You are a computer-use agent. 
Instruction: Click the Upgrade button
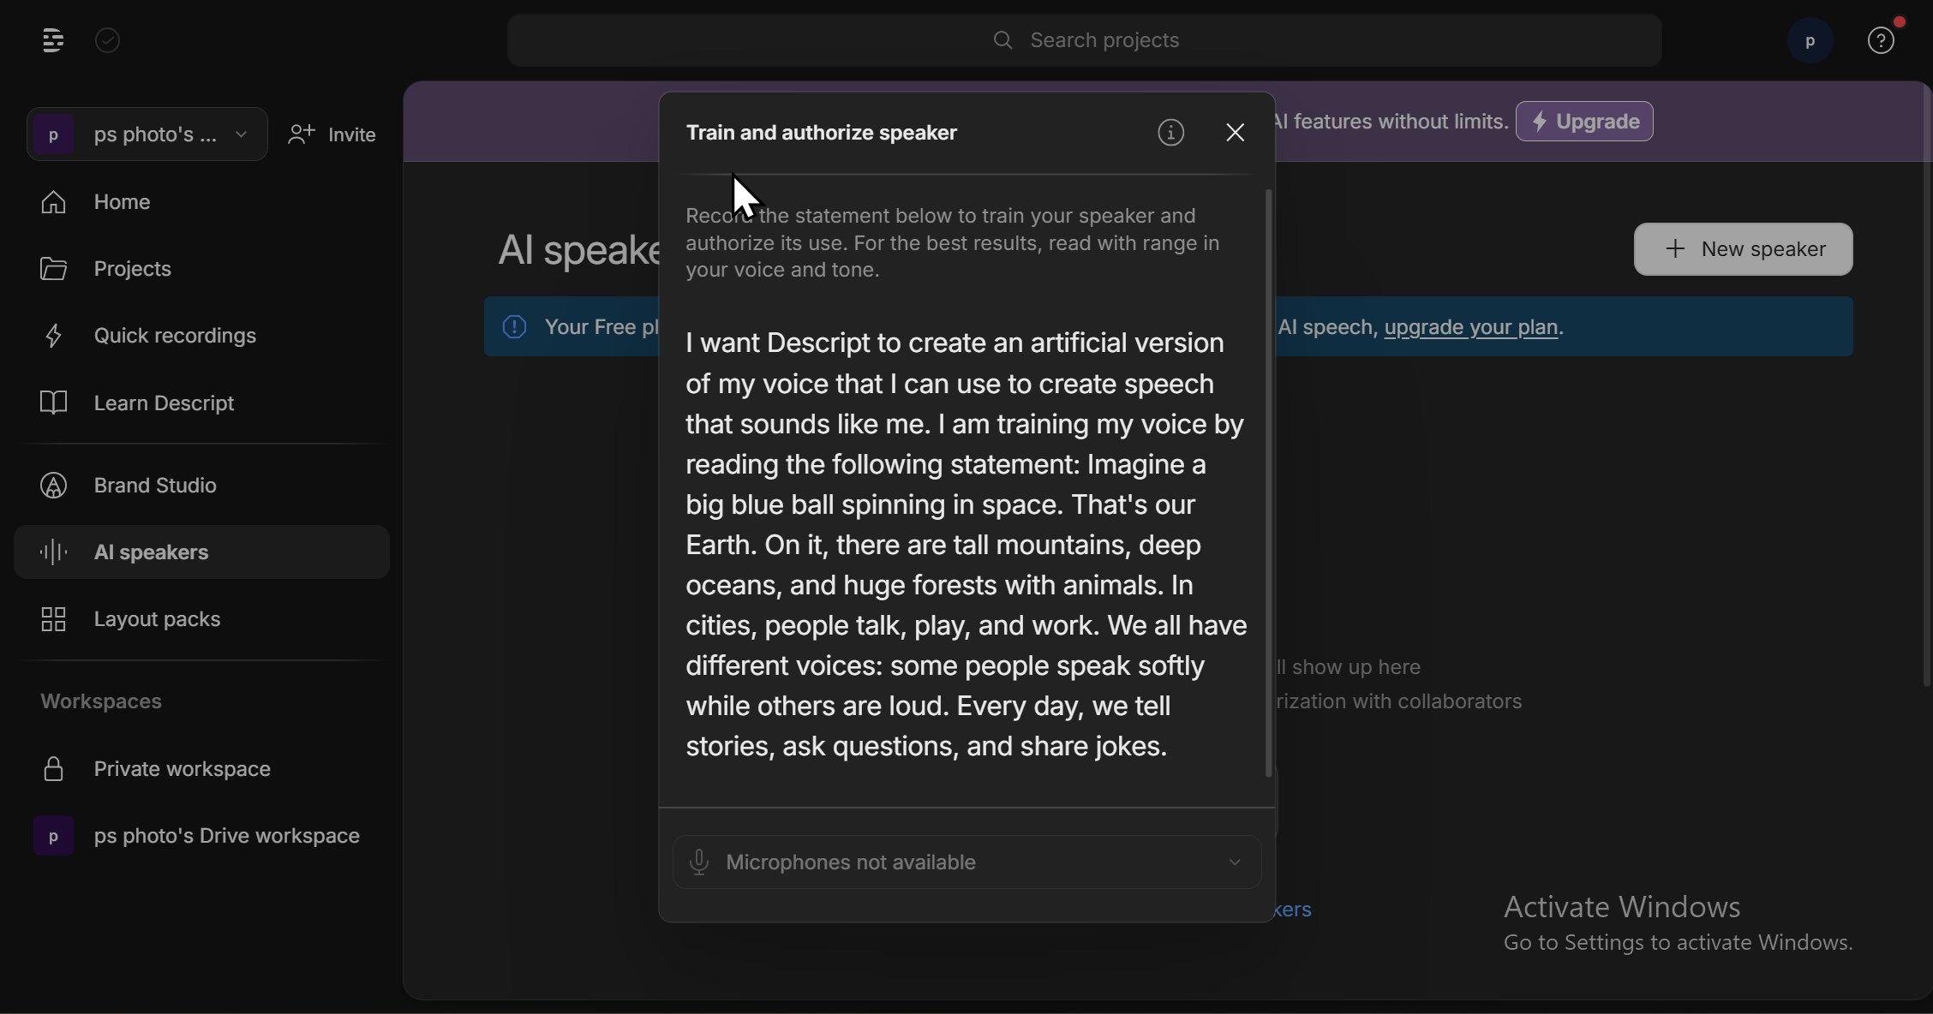pyautogui.click(x=1584, y=122)
